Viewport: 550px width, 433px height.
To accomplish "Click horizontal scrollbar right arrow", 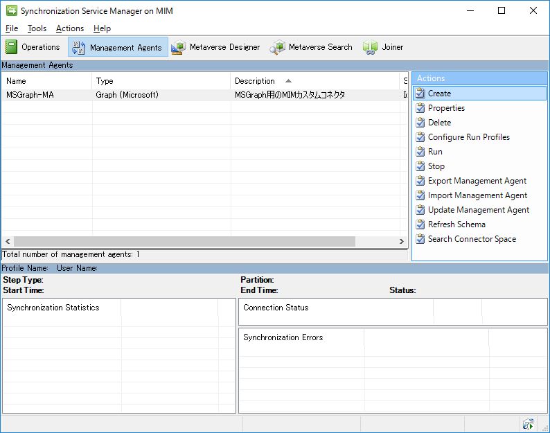I will (x=402, y=241).
